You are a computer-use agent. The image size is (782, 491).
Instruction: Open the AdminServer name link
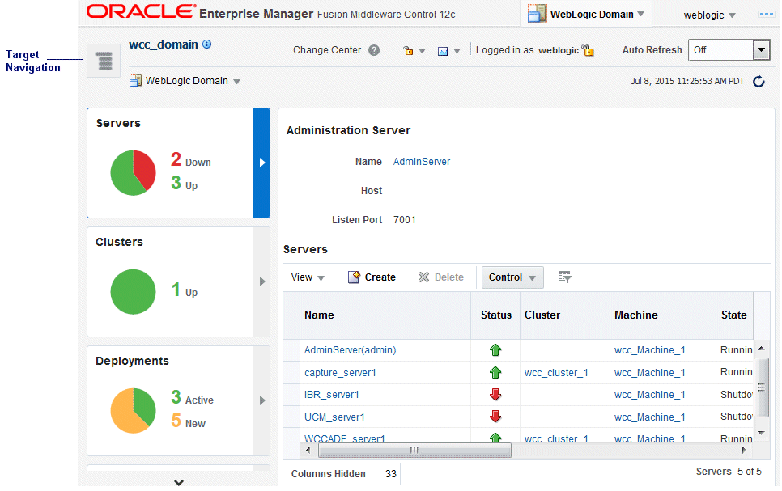(422, 162)
